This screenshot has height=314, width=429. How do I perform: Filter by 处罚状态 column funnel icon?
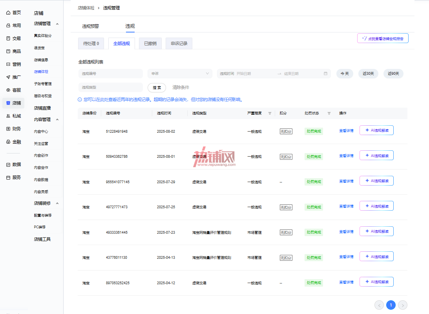[x=329, y=113]
